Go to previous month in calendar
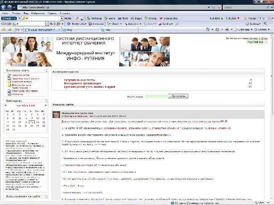 point(5,105)
